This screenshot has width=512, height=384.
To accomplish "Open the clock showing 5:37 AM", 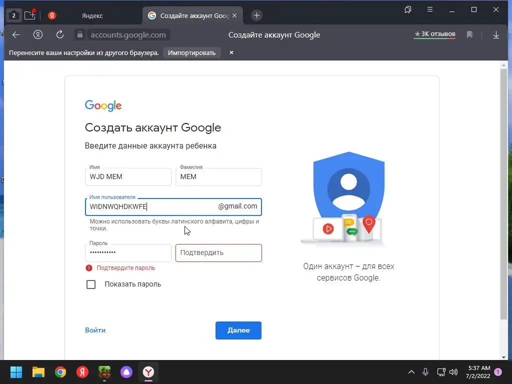I will tap(478, 372).
